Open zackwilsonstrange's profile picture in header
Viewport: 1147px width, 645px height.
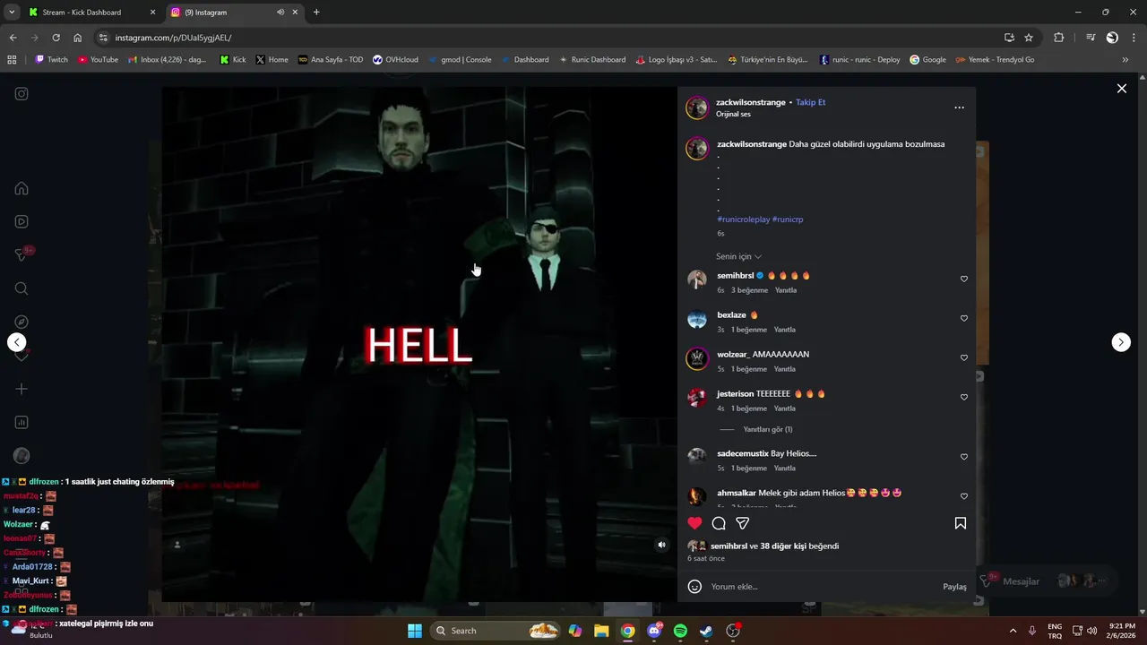point(697,107)
